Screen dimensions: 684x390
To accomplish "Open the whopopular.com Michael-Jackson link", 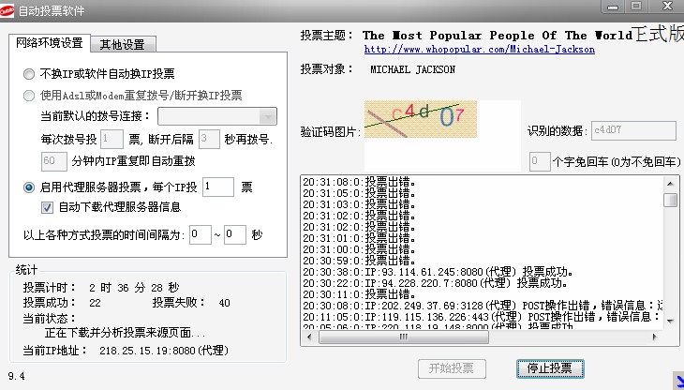I will (480, 50).
